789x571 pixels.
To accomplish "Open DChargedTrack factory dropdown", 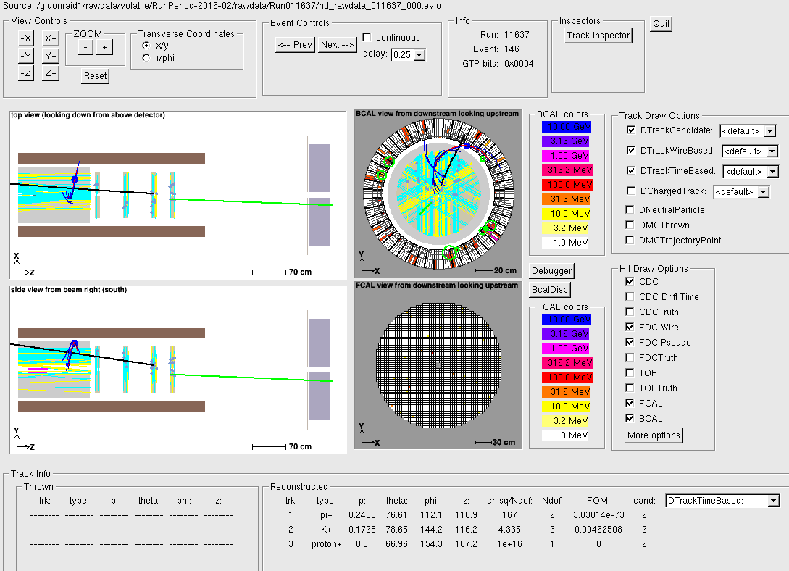I will 741,192.
